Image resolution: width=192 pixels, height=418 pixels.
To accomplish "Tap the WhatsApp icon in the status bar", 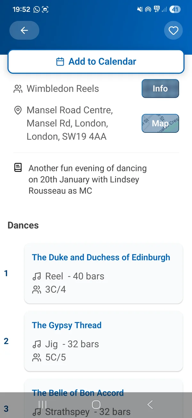I will tap(36, 9).
